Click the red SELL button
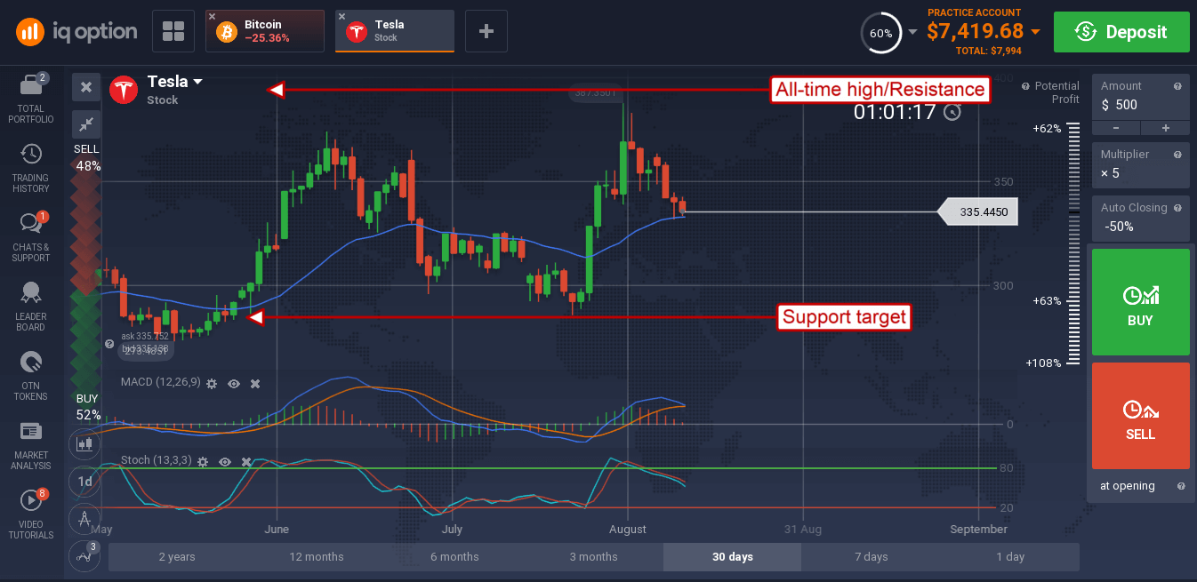Image resolution: width=1197 pixels, height=582 pixels. click(x=1141, y=416)
